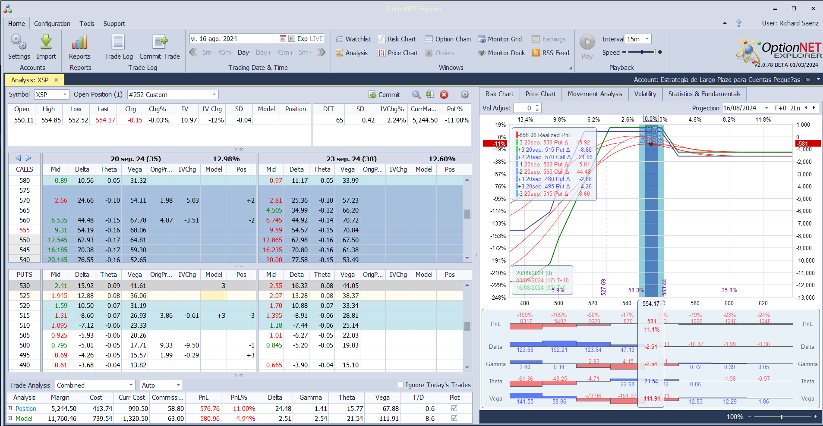Click the account status circle indicator
Image resolution: width=823 pixels, height=426 pixels.
[807, 80]
